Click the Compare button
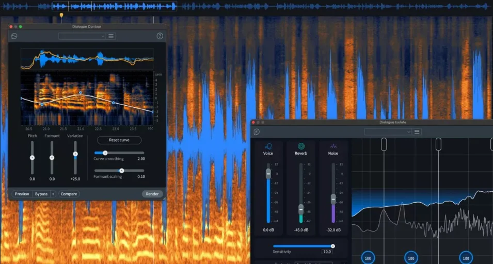This screenshot has height=264, width=493. [x=69, y=194]
